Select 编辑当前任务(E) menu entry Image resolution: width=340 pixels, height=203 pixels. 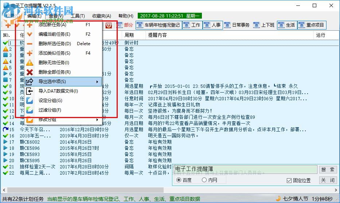tap(63, 34)
